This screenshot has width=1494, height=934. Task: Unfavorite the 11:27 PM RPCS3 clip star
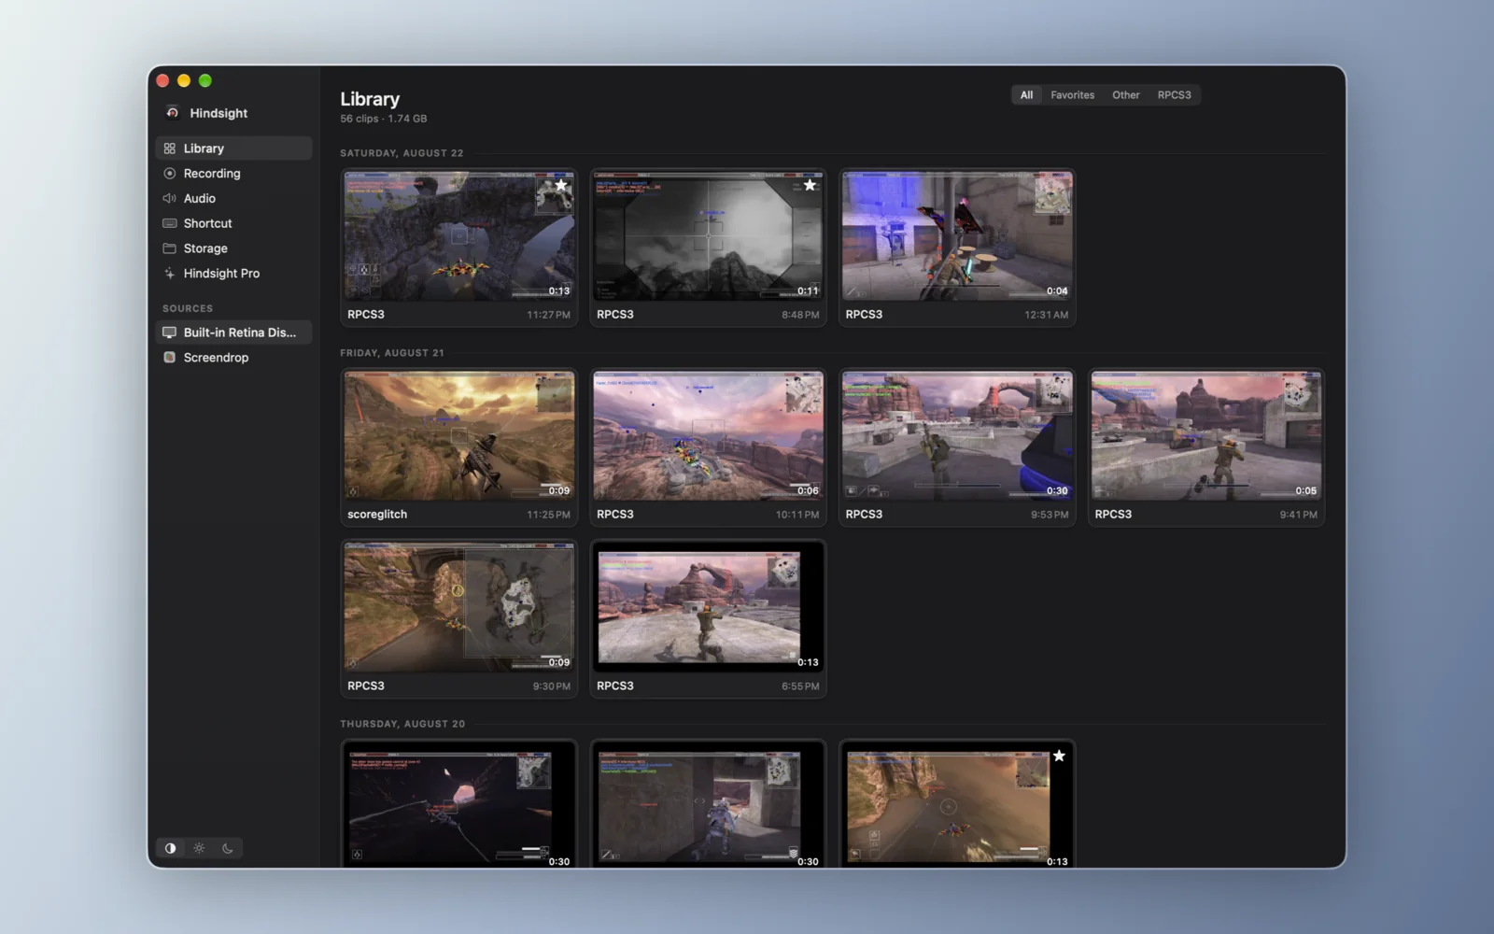point(560,185)
